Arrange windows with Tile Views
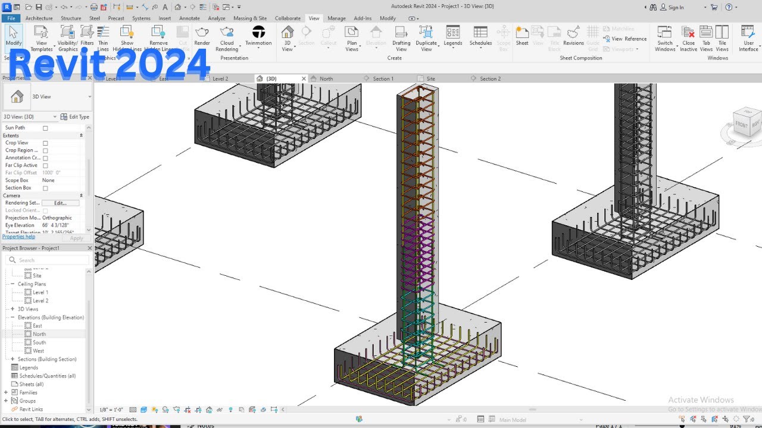 (x=722, y=38)
